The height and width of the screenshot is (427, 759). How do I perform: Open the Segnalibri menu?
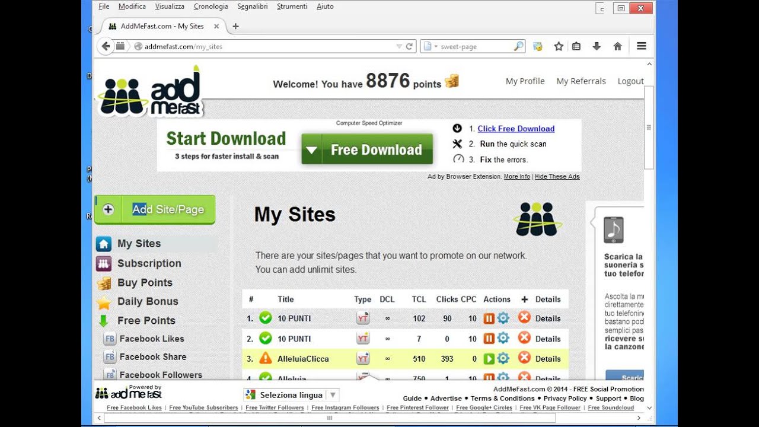253,7
